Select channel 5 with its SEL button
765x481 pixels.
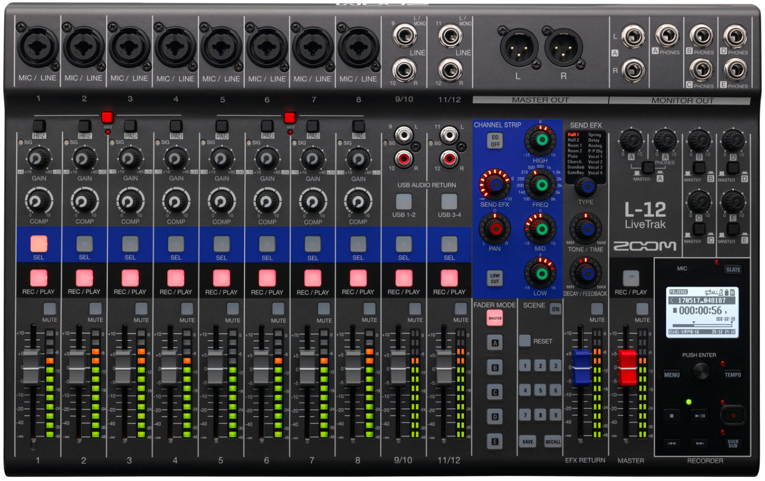[x=221, y=244]
